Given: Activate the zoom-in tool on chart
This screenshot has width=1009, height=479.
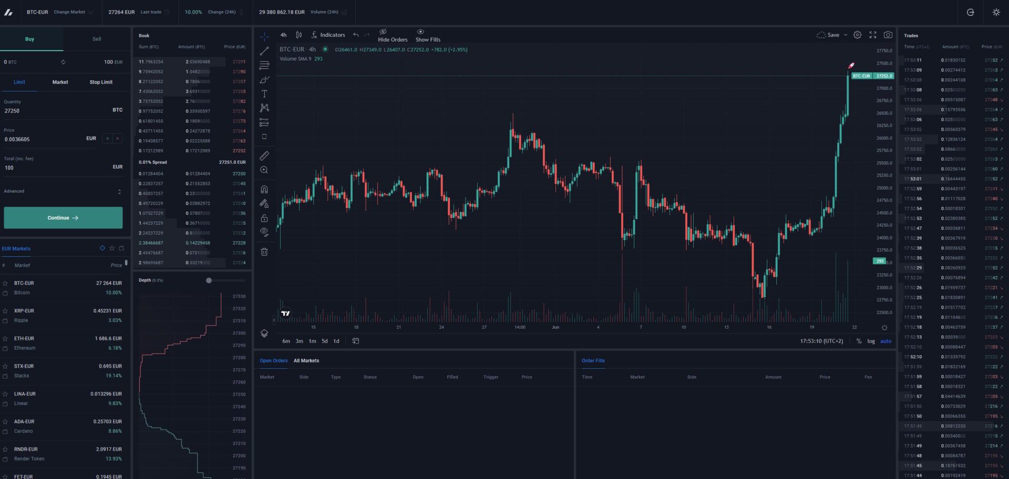Looking at the screenshot, I should [264, 170].
